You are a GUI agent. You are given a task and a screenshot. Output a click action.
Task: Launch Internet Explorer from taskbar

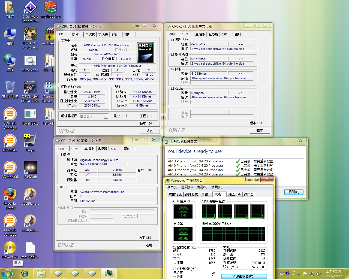[25, 273]
